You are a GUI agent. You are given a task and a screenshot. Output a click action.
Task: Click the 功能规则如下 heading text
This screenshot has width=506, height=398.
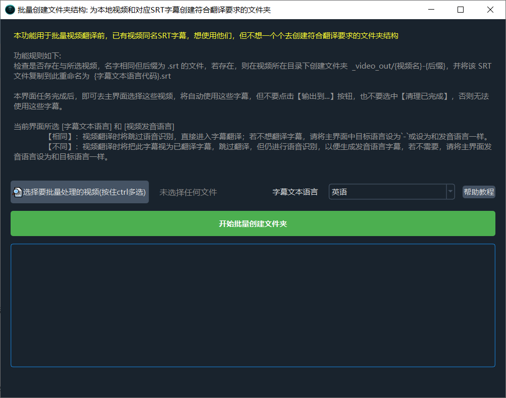click(37, 56)
